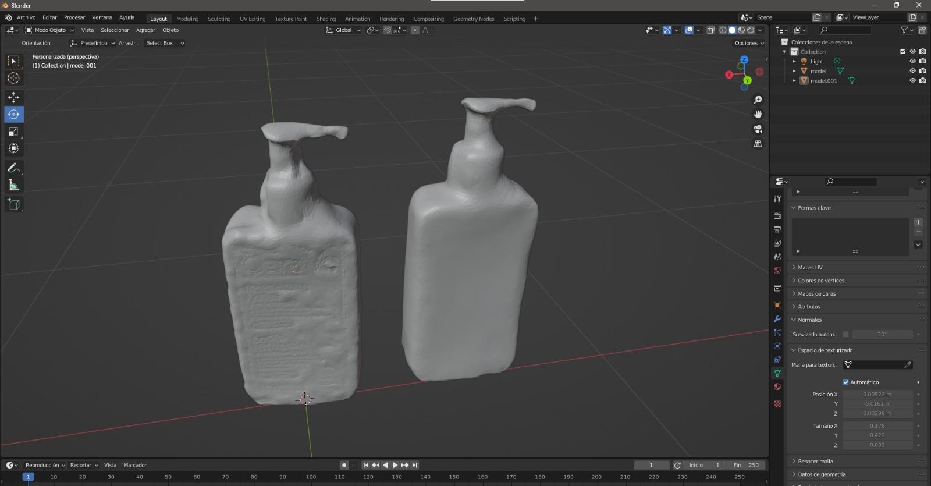Select the Add Cube tool
931x486 pixels.
(x=13, y=204)
